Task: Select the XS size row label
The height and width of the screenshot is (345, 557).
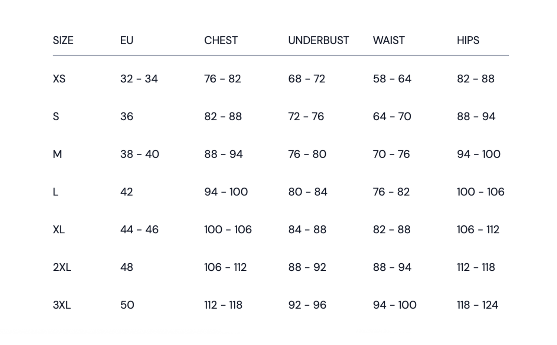Action: tap(59, 79)
